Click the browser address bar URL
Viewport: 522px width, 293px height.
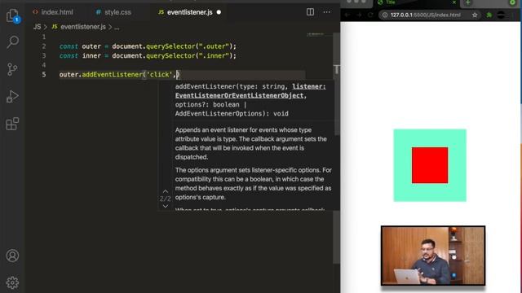pyautogui.click(x=426, y=15)
